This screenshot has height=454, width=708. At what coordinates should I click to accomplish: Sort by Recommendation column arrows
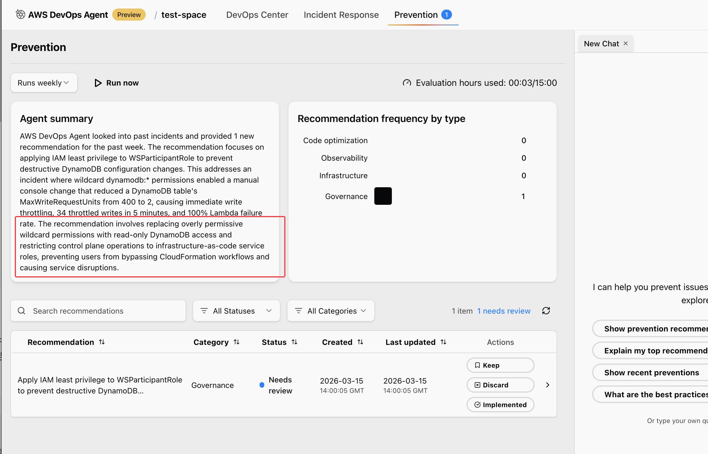102,342
